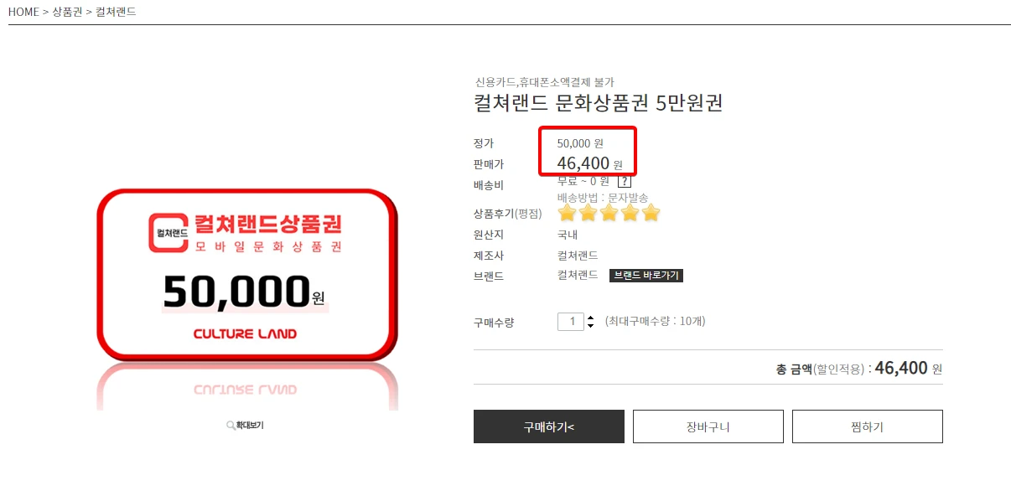Click the 구매하기 purchase button
1011x491 pixels.
coord(549,426)
